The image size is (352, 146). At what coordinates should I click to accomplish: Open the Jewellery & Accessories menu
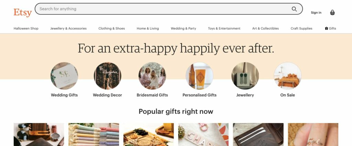point(68,29)
